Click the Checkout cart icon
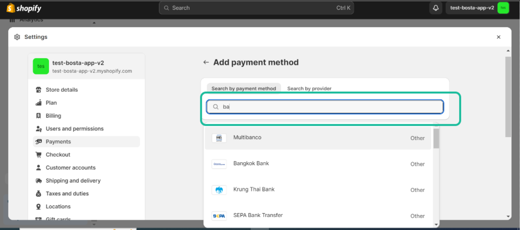 38,154
